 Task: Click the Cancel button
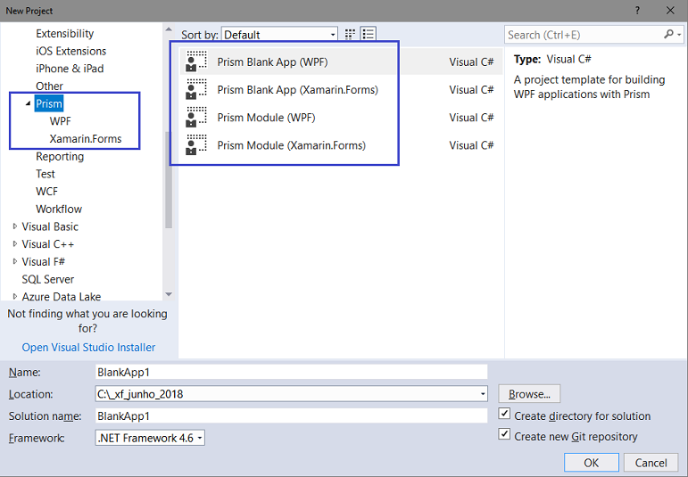click(651, 463)
